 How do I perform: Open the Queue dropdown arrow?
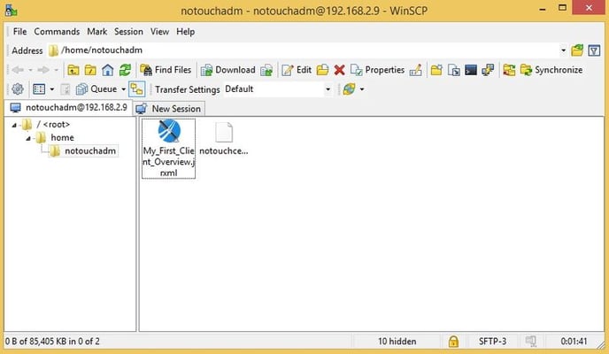coord(124,89)
